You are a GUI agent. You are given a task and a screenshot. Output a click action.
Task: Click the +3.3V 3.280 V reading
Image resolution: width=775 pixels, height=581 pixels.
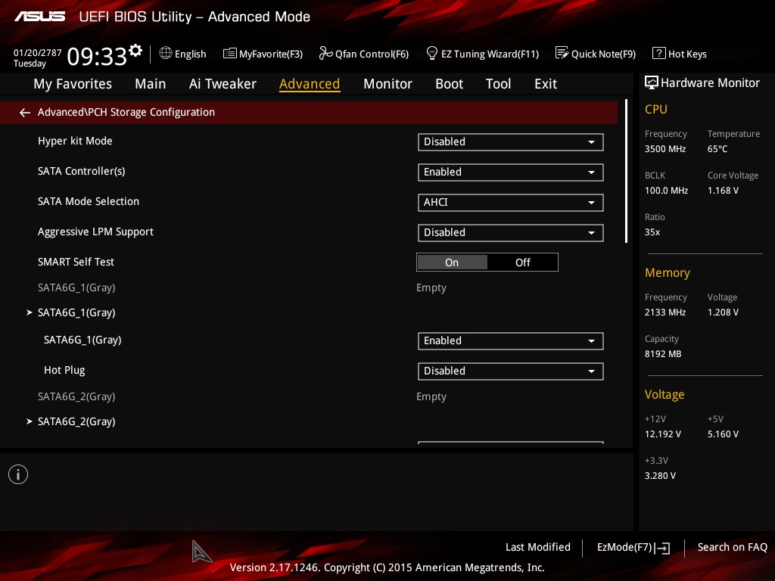point(660,476)
